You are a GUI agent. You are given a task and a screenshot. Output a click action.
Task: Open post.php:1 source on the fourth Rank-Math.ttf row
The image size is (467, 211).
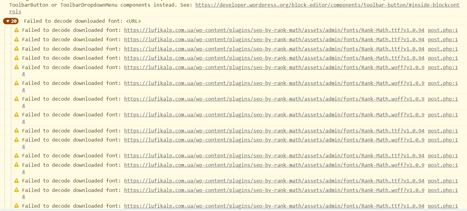click(x=443, y=58)
